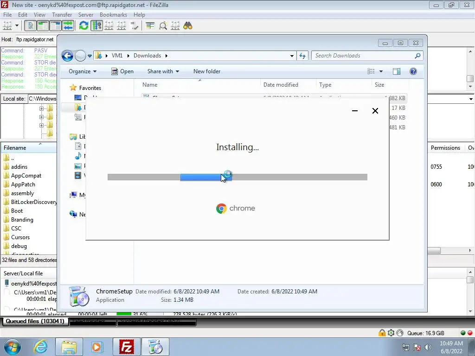
Task: Sort Explorer files by Name column
Action: [150, 85]
